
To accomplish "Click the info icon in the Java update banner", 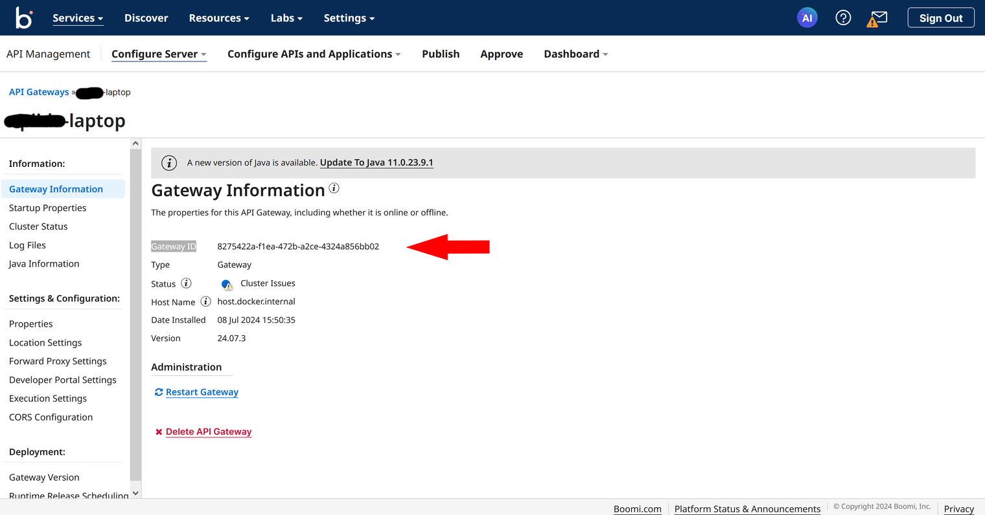I will [169, 162].
